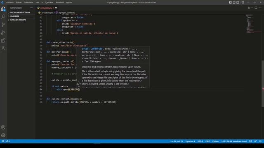Open errors and warnings count in status bar
Viewport: 264px width, 148px height.
point(6,141)
